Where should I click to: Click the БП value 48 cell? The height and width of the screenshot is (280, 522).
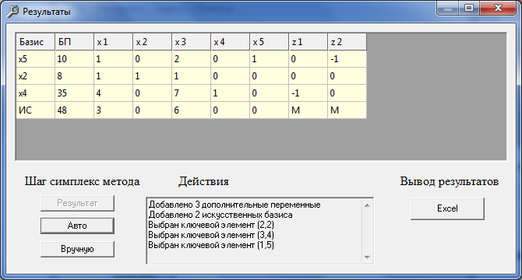point(74,110)
